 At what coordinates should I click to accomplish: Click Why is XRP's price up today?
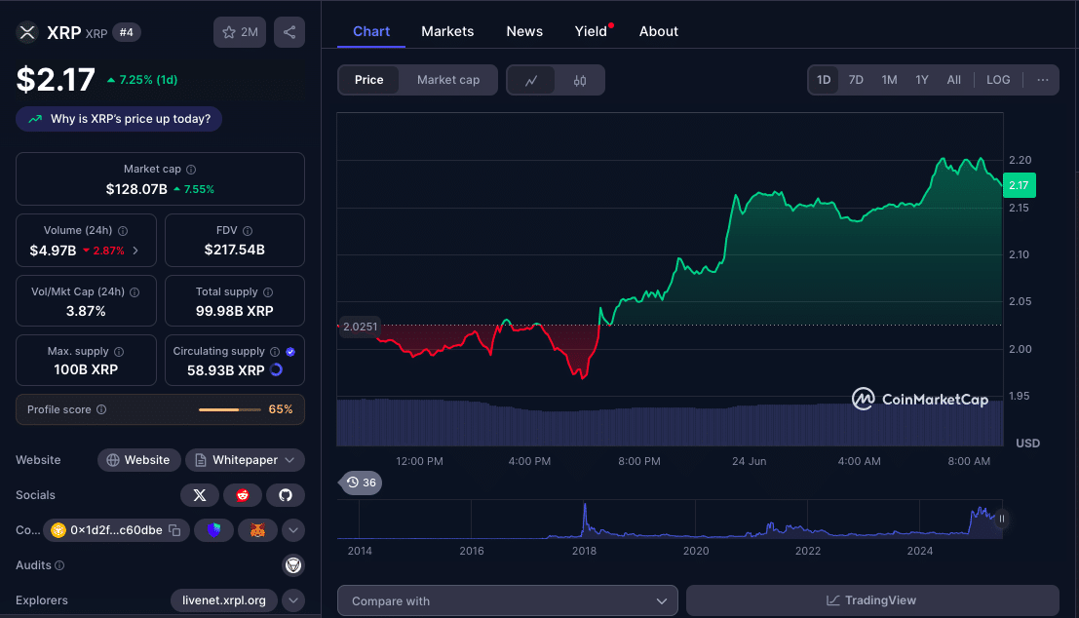(x=119, y=119)
